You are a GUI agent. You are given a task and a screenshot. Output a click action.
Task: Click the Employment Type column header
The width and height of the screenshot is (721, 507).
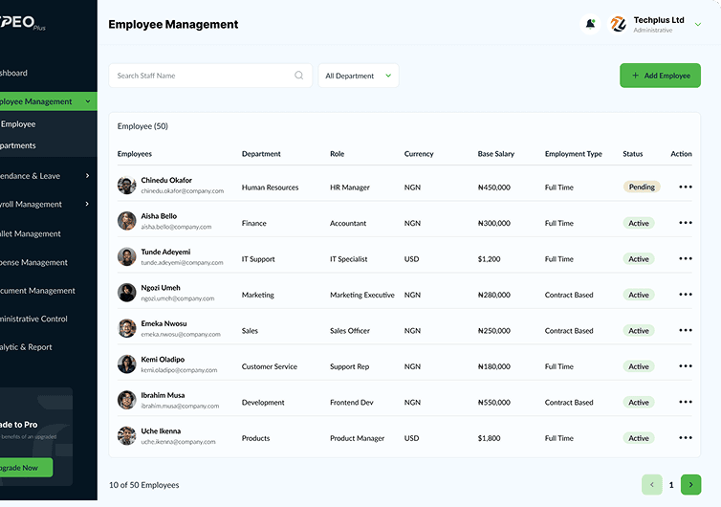point(574,154)
